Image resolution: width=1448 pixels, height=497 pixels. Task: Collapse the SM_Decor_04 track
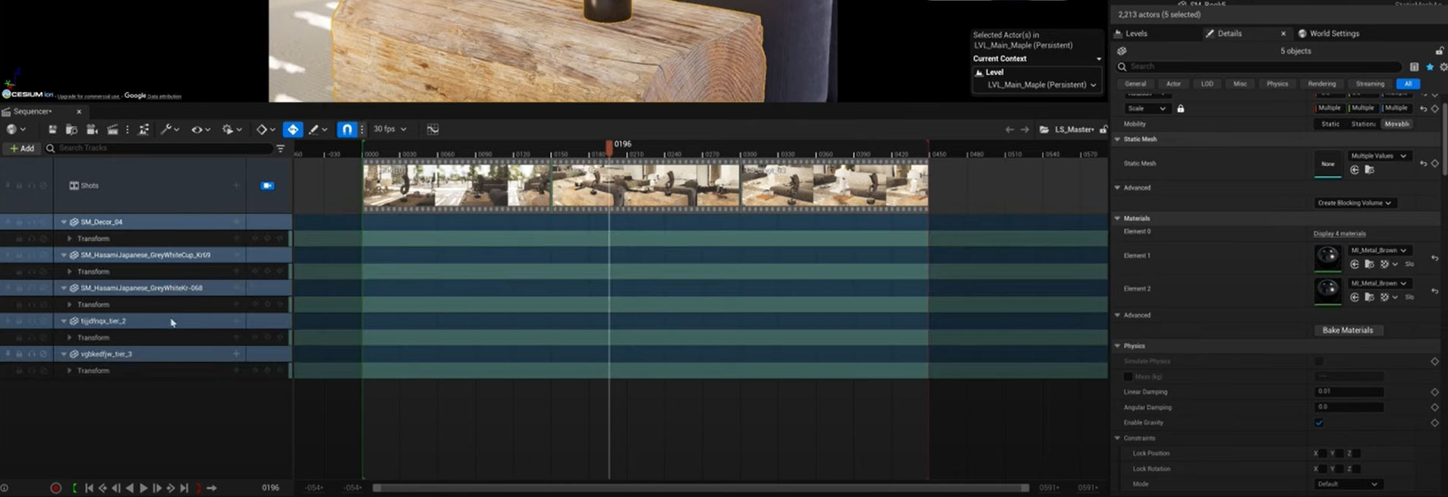coord(64,222)
